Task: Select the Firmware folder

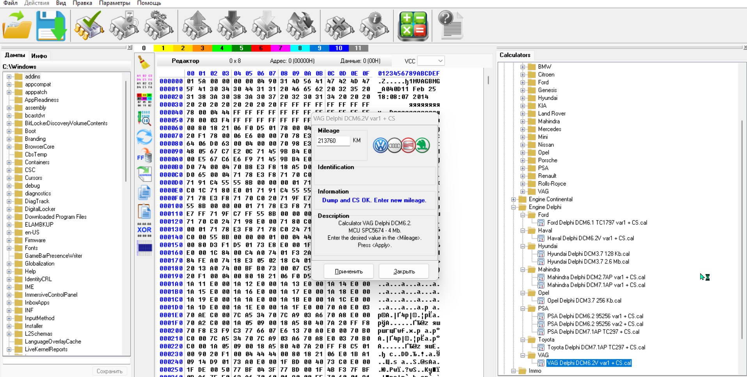Action: pyautogui.click(x=35, y=240)
